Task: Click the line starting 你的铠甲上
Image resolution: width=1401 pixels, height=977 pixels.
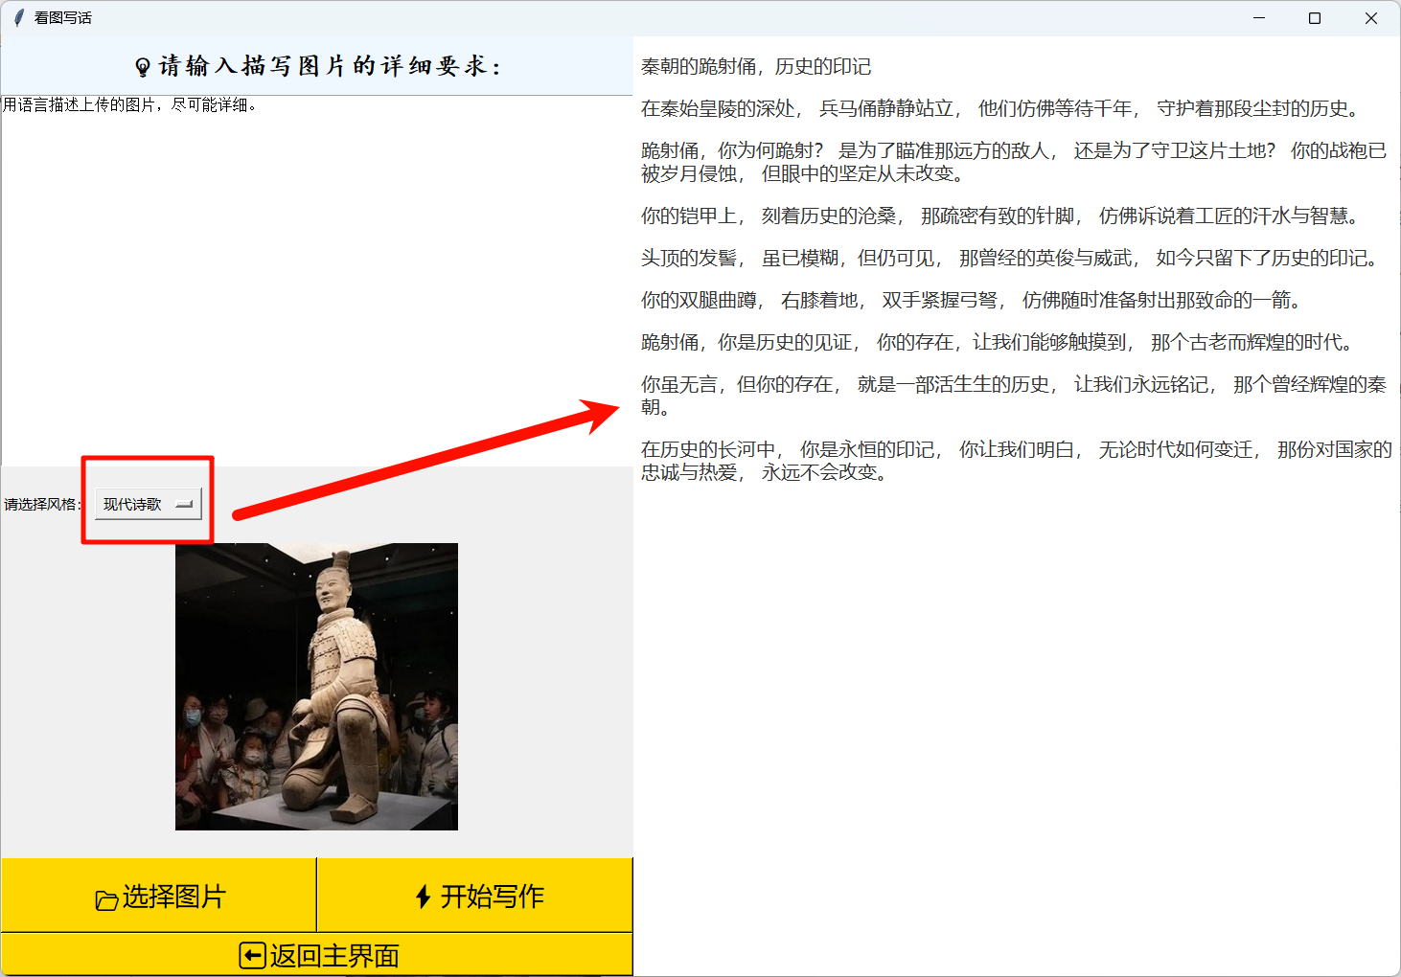Action: tap(1002, 216)
